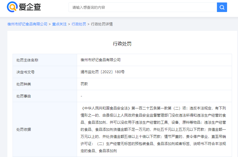The image size is (238, 157).
Task: Open breadcrumb link 重点关注
Action: coord(59,24)
